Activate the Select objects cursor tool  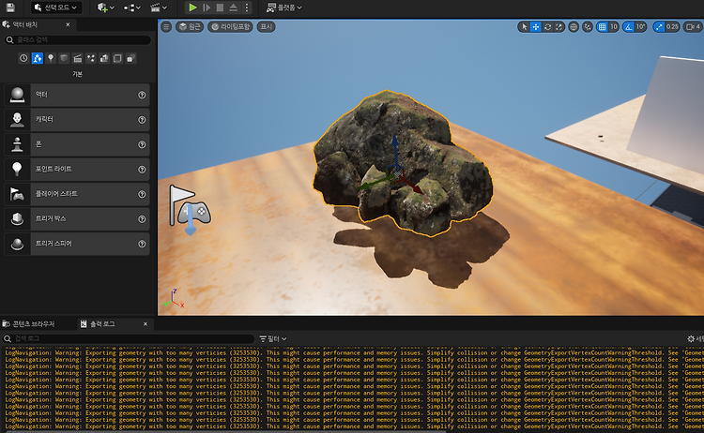click(x=524, y=27)
